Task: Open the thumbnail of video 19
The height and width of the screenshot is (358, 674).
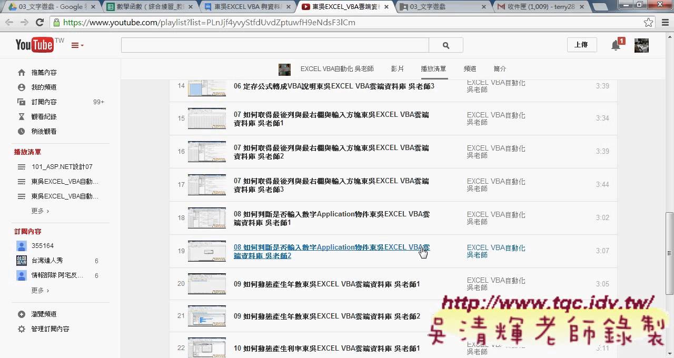Action: (x=207, y=251)
